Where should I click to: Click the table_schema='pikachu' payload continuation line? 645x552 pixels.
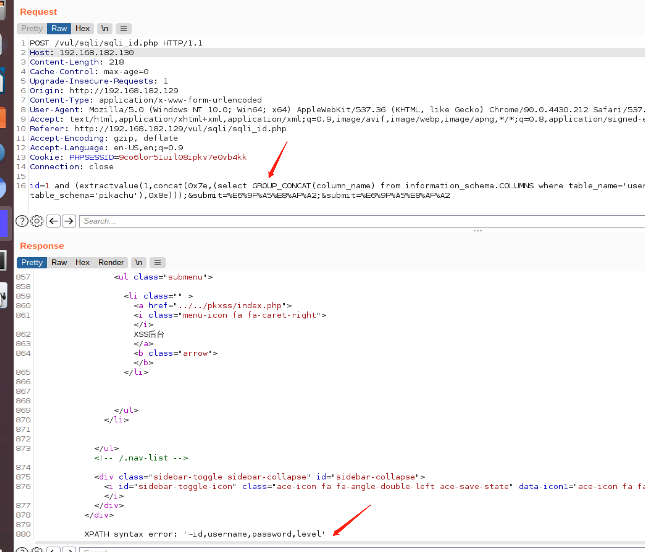[240, 195]
